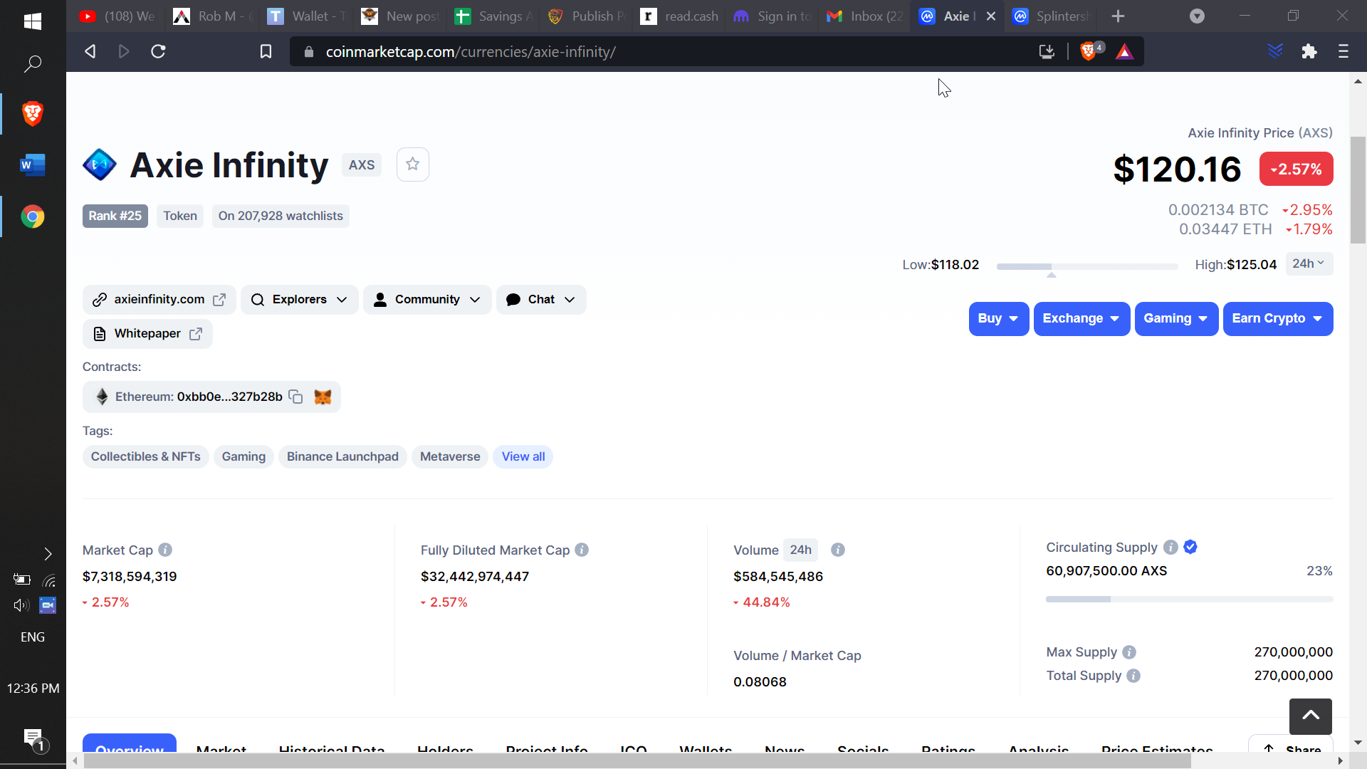Open the tab search dropdown arrow

click(1198, 16)
